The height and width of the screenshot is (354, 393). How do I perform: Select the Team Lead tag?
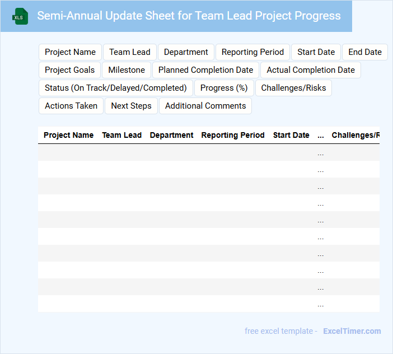(x=130, y=52)
